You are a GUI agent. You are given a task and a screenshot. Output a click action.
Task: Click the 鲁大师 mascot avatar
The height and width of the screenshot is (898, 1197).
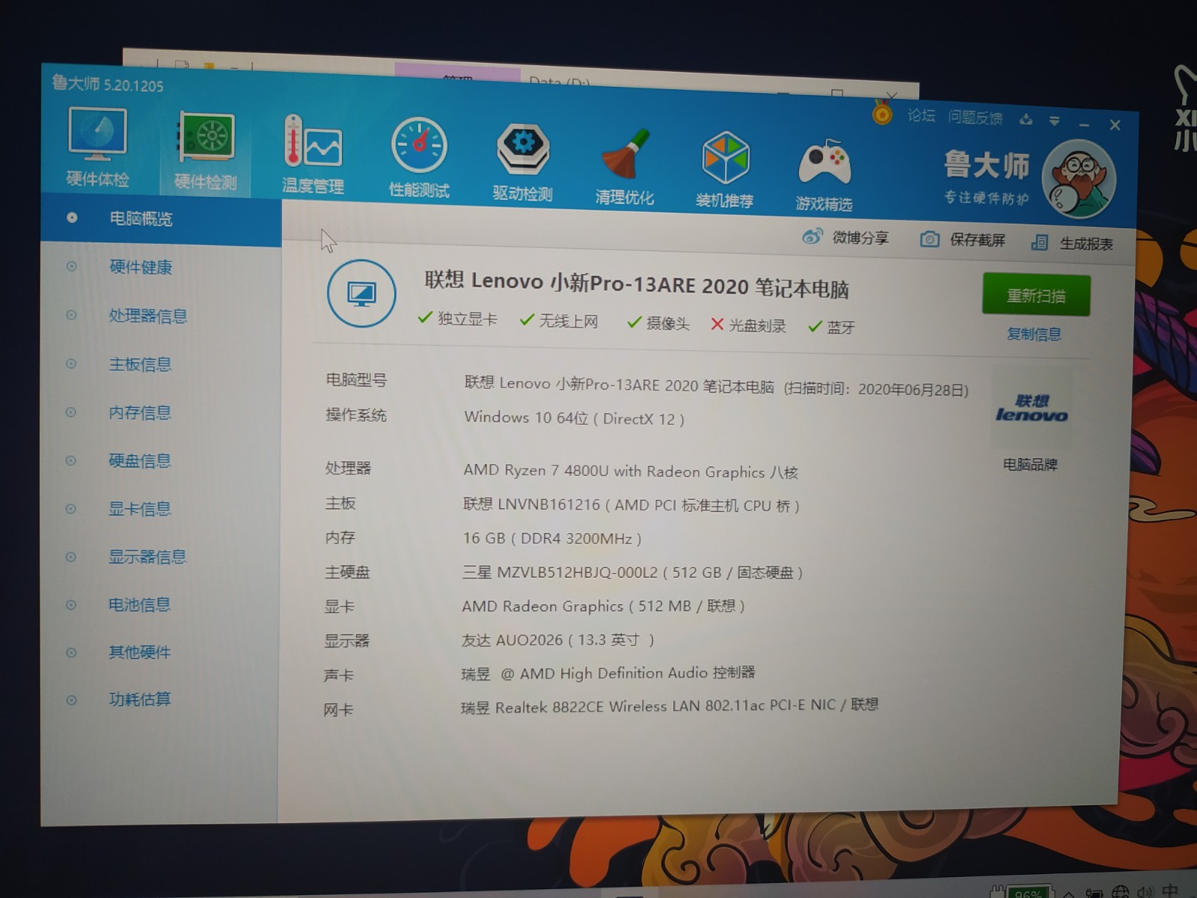pyautogui.click(x=1079, y=178)
